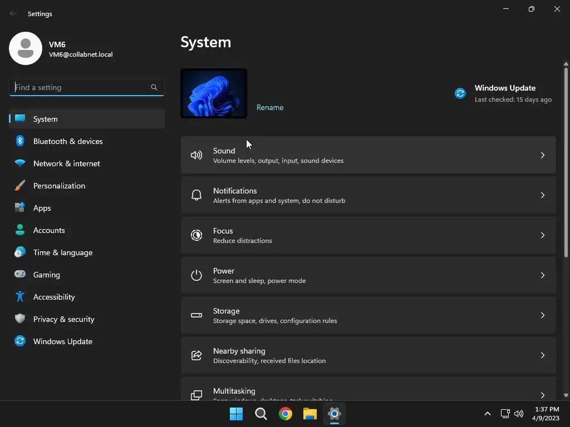Viewport: 570px width, 427px height.
Task: Go to Bluetooth & devices
Action: point(87,141)
